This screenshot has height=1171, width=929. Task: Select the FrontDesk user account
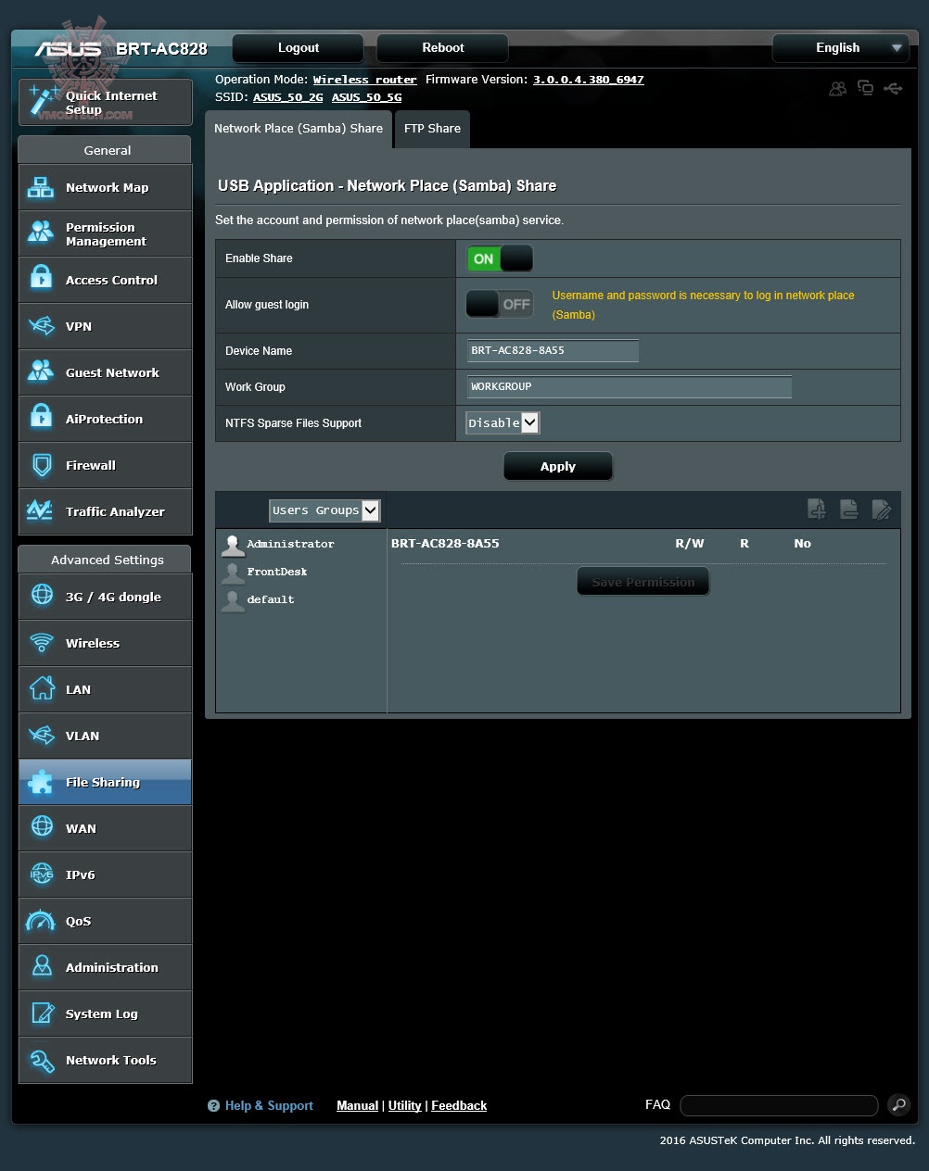click(265, 572)
